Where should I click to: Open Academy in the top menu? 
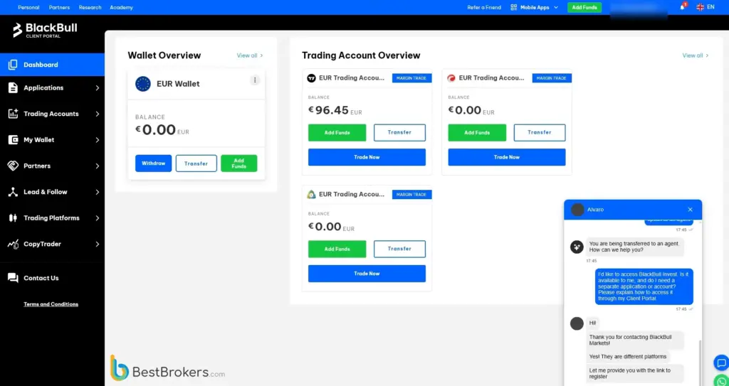pos(121,7)
